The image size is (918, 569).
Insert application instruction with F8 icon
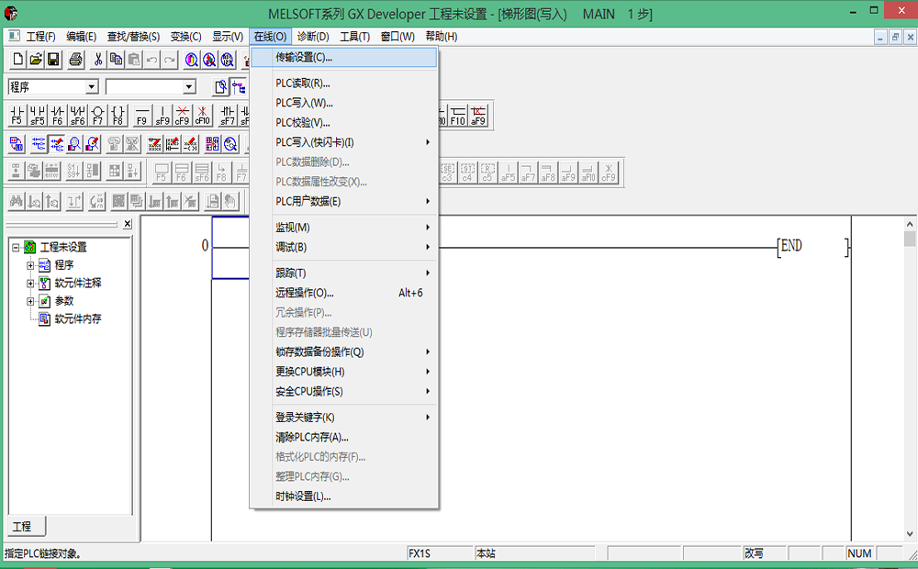118,115
